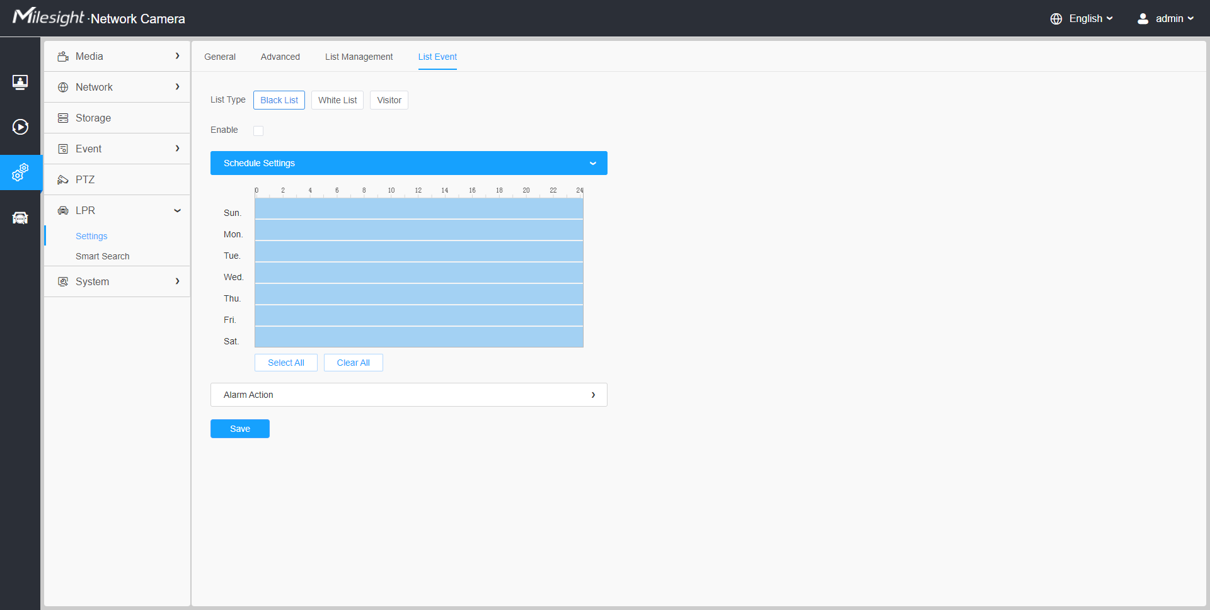
Task: Open the English language dropdown
Action: (1090, 19)
